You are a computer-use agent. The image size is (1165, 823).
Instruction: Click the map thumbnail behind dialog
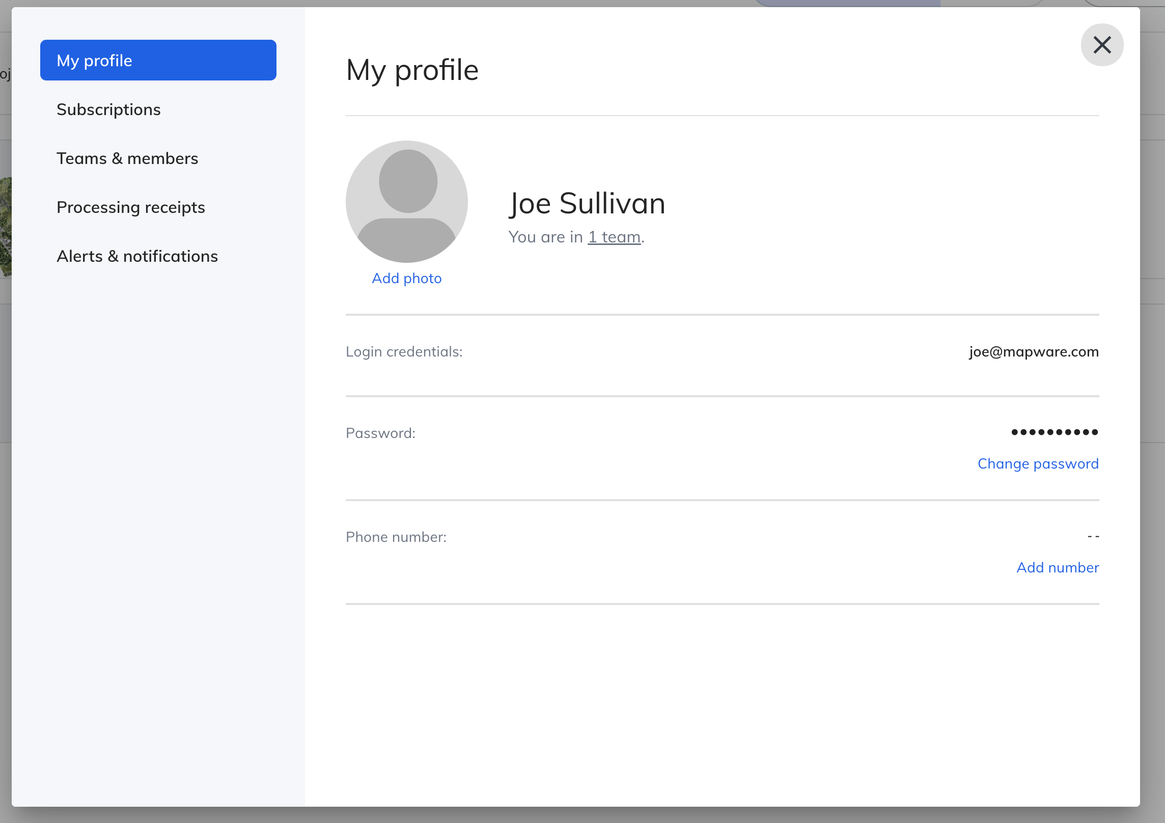point(5,227)
